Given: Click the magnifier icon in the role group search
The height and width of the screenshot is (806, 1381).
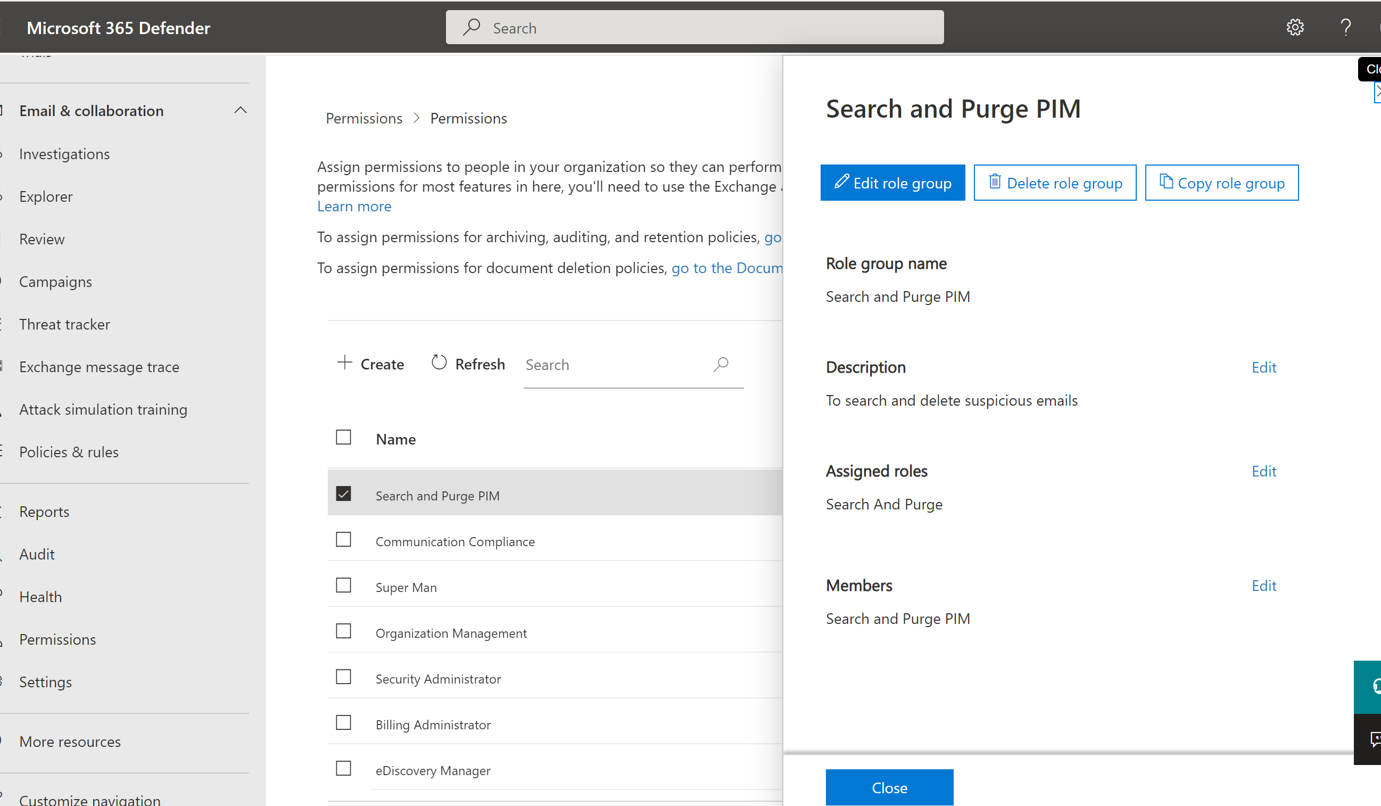Looking at the screenshot, I should [721, 364].
